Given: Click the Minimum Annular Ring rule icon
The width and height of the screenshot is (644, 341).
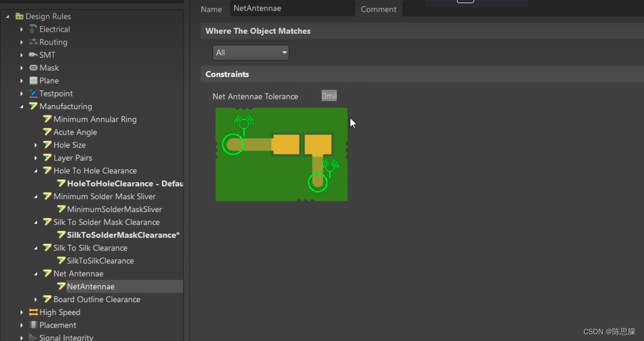Looking at the screenshot, I should [x=47, y=119].
